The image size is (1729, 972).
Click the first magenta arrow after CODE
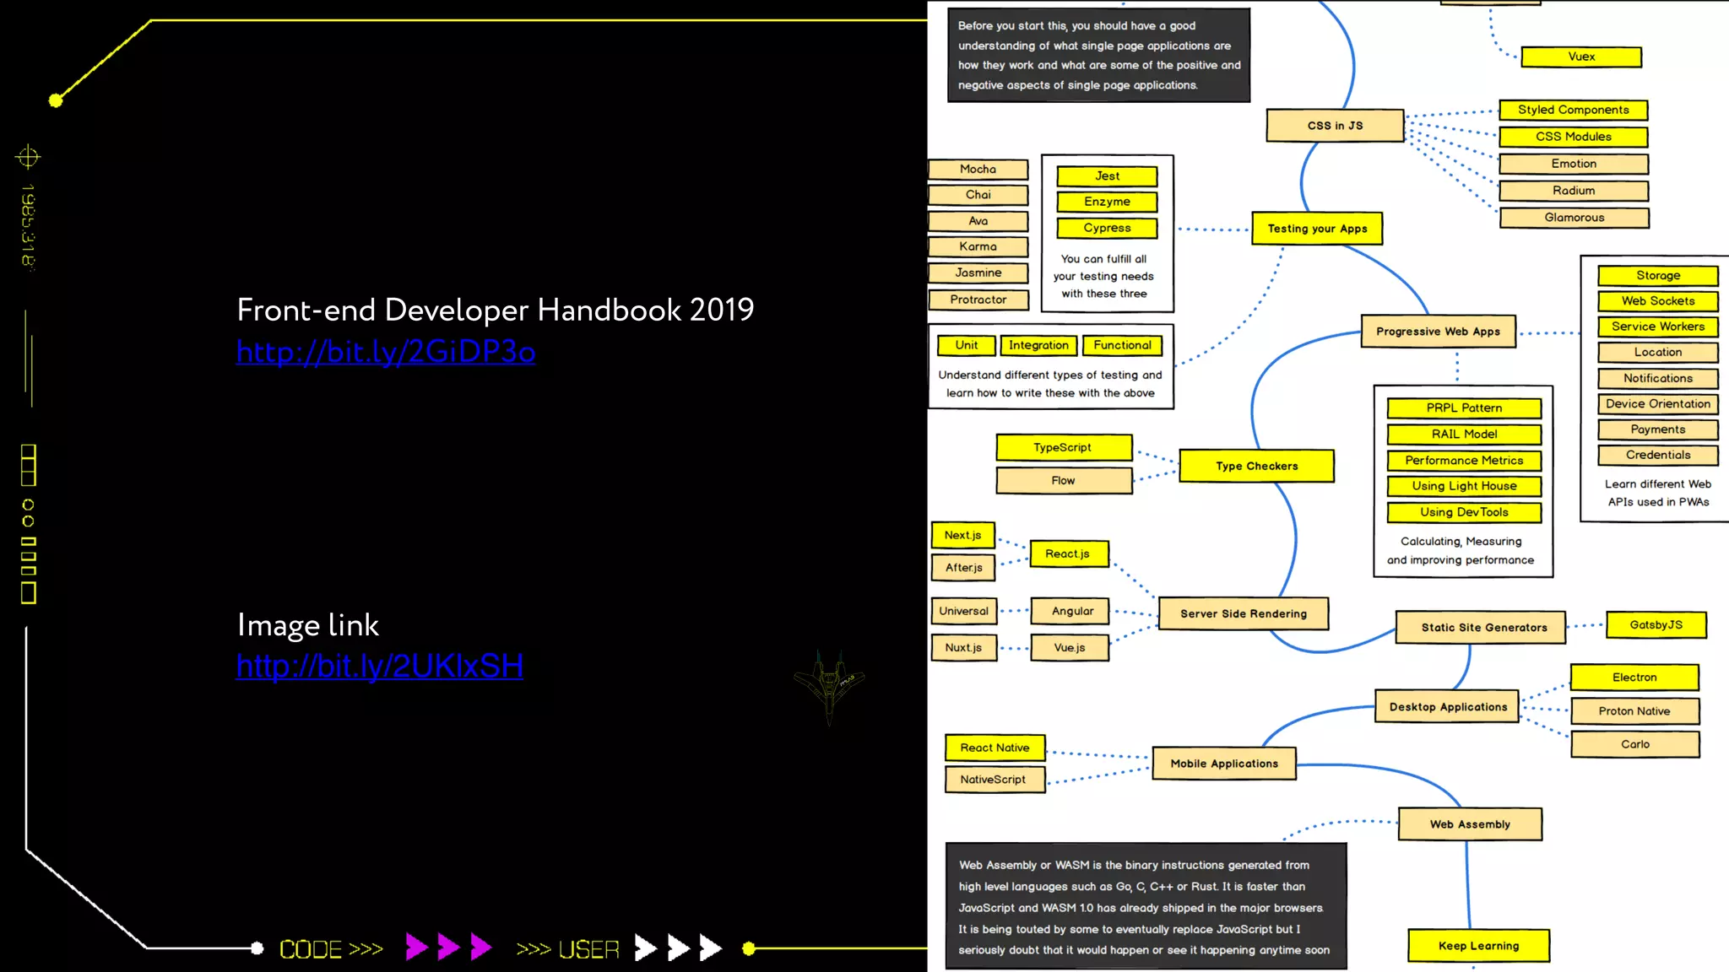pos(416,948)
